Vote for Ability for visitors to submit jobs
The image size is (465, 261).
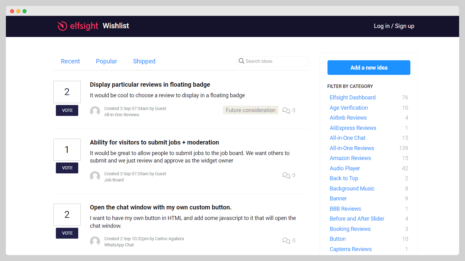click(67, 168)
